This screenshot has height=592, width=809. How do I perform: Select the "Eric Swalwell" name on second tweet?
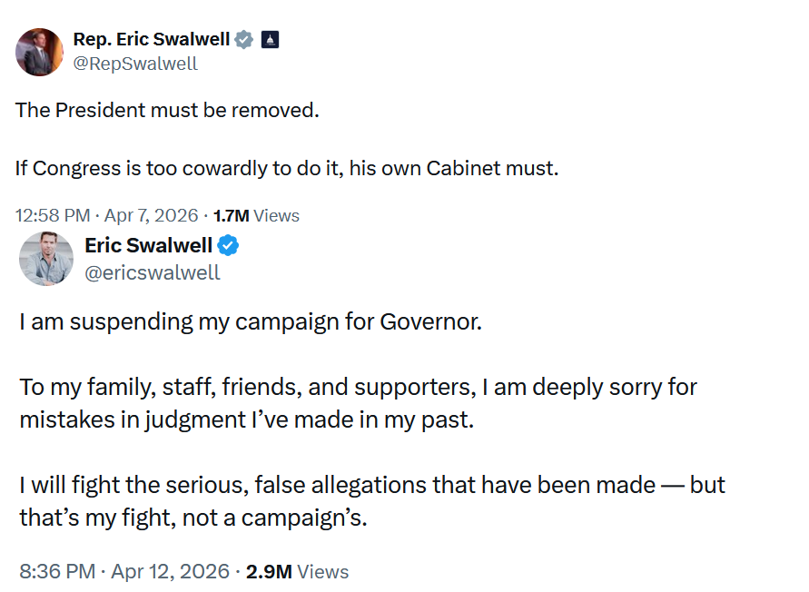point(149,245)
